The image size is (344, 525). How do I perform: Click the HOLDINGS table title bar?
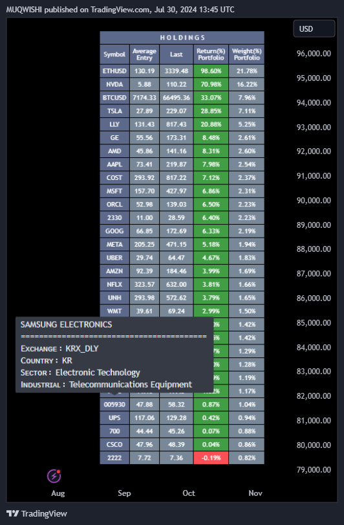(x=182, y=38)
